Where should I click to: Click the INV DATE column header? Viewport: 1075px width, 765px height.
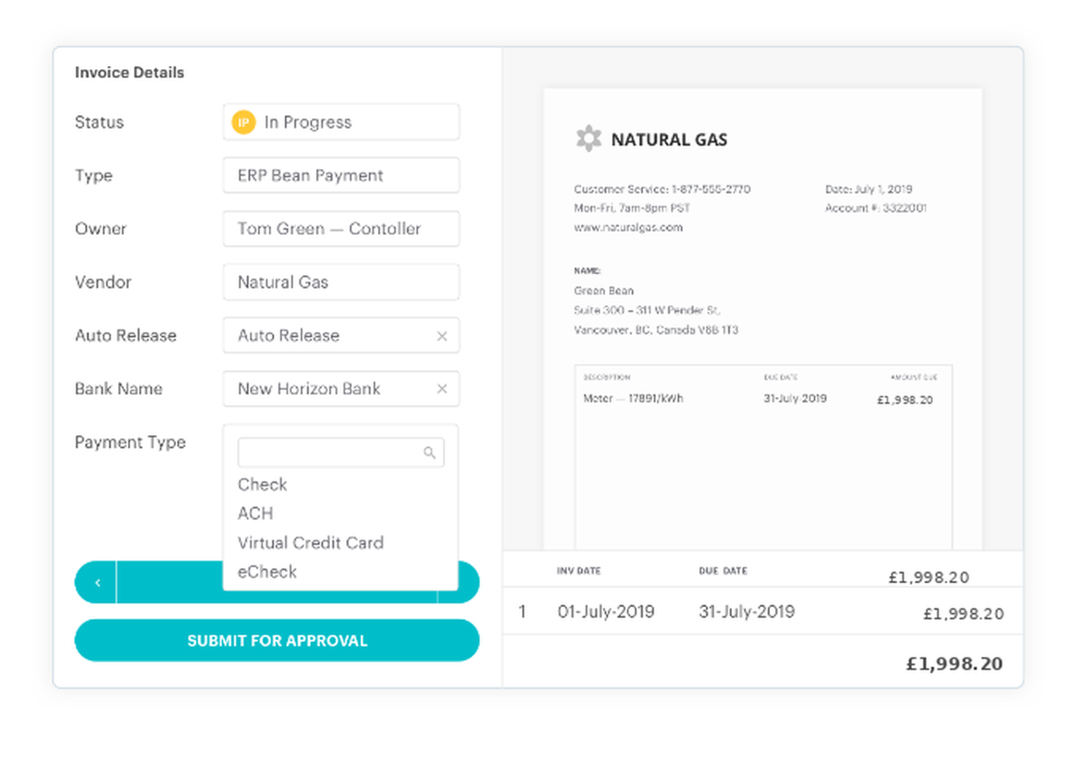579,571
